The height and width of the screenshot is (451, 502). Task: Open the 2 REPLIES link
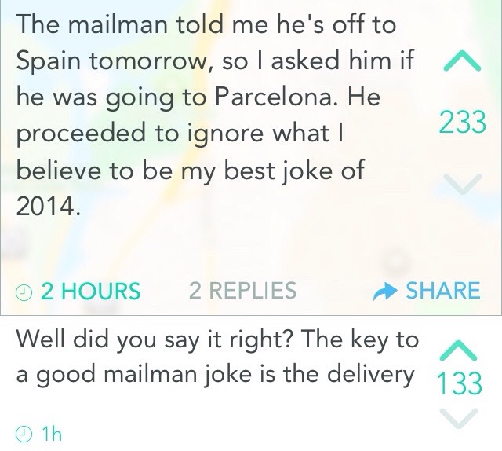(243, 291)
